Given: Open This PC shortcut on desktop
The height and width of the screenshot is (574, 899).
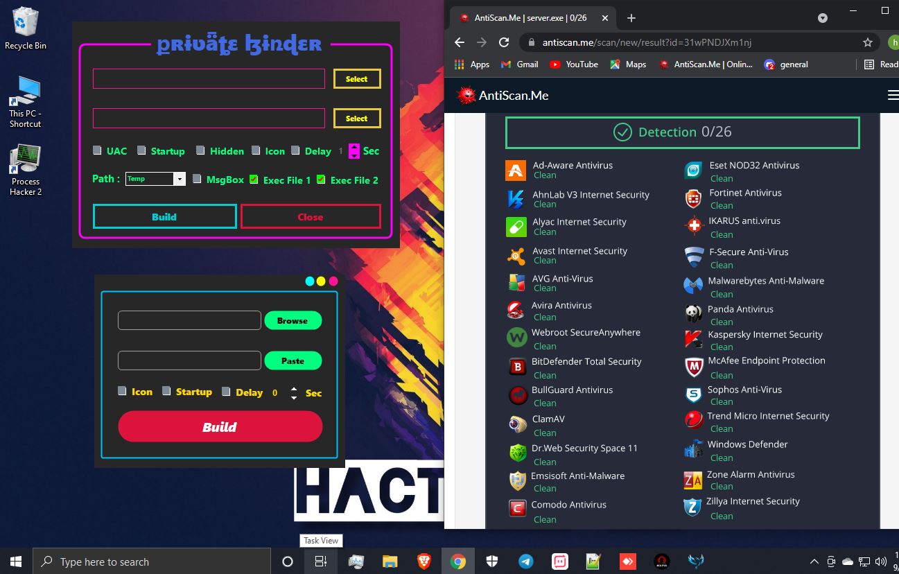Looking at the screenshot, I should [x=26, y=102].
